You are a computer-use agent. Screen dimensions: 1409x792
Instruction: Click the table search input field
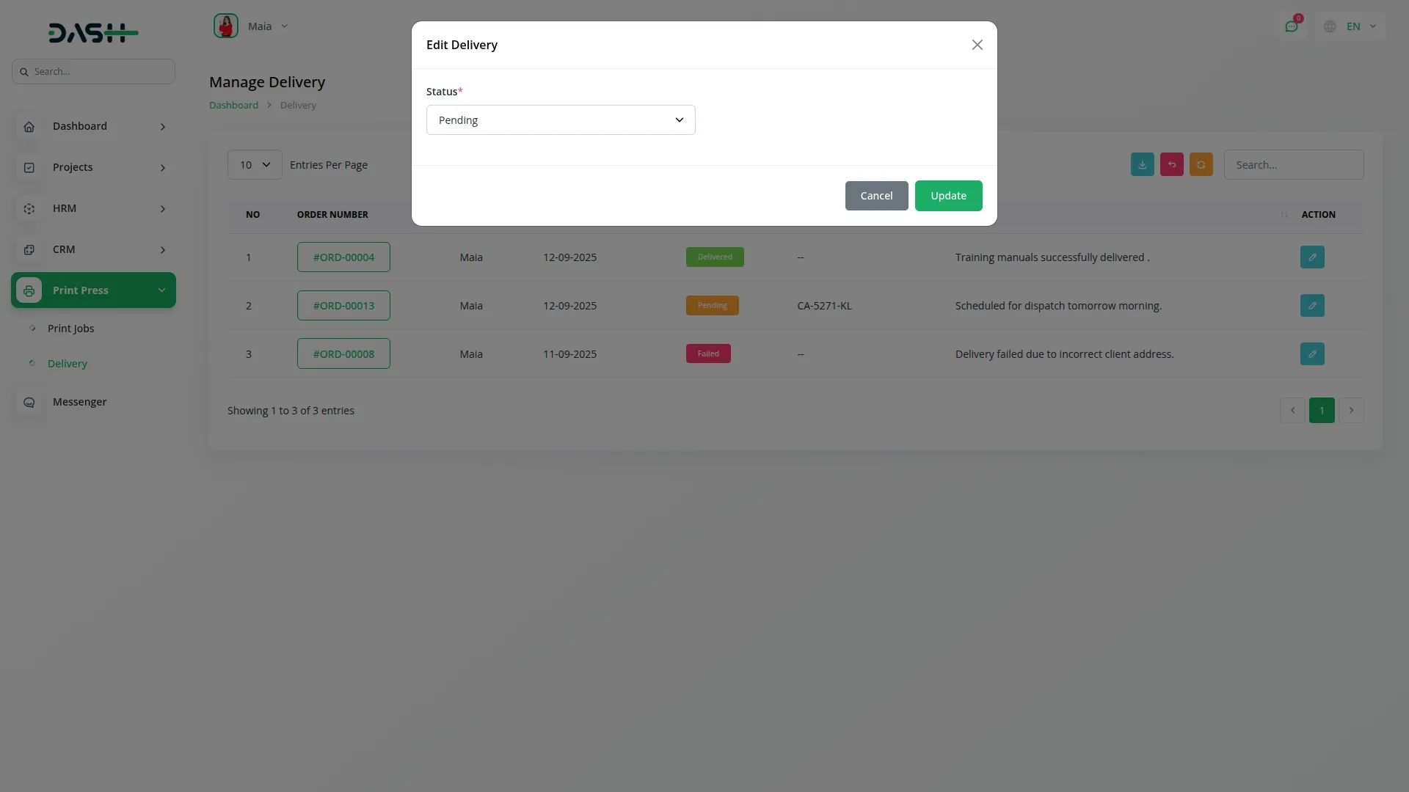tap(1293, 165)
